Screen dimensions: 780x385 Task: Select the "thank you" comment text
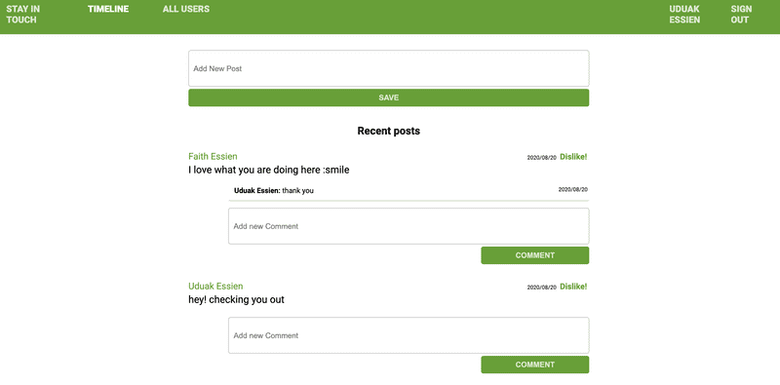pyautogui.click(x=298, y=190)
